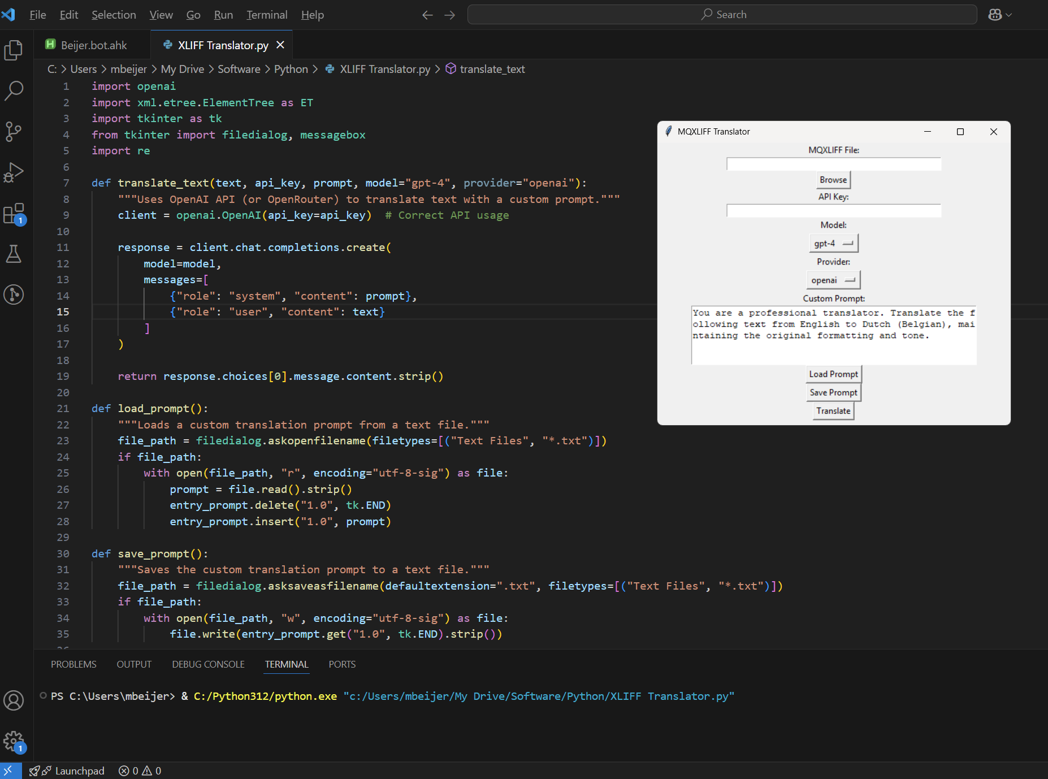Click the Translate button
Viewport: 1048px width, 779px height.
[833, 411]
